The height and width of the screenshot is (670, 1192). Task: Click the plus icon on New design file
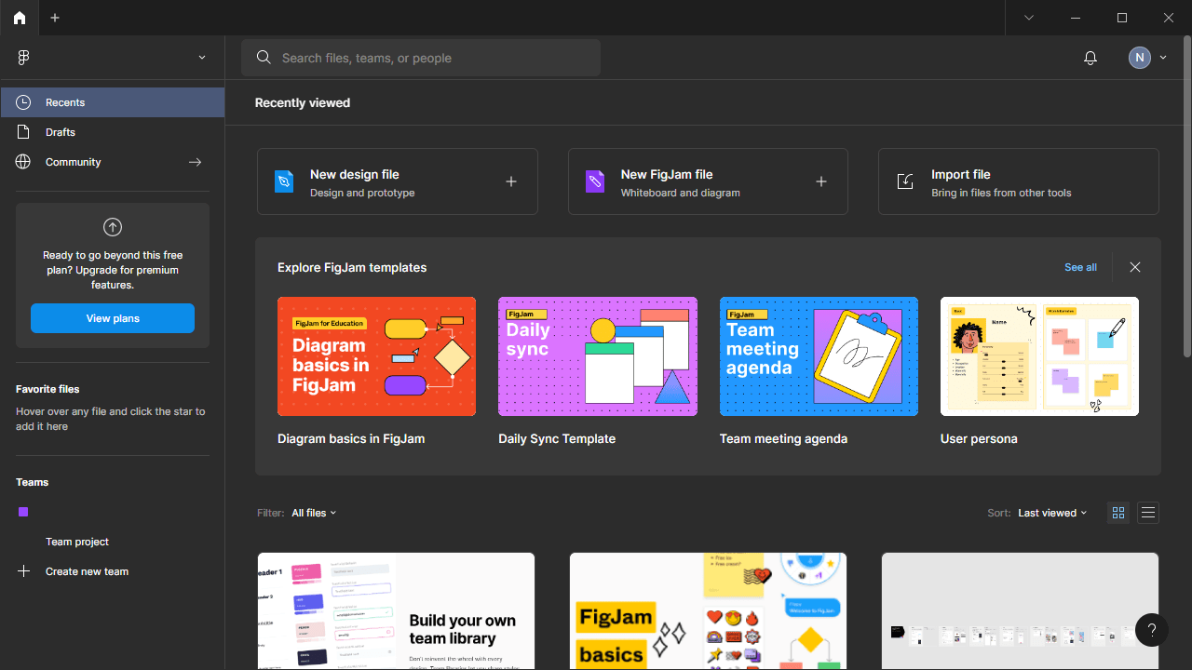coord(511,181)
